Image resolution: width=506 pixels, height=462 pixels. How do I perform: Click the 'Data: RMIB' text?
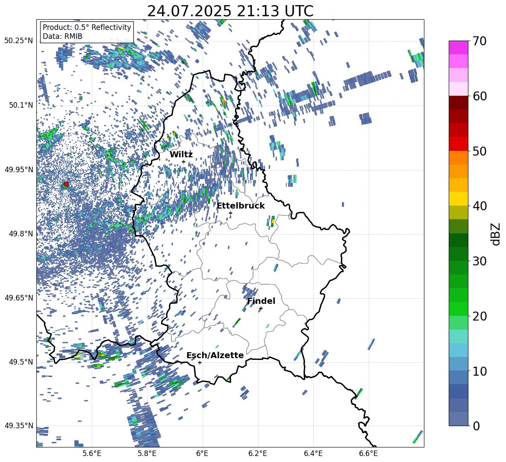[x=62, y=36]
